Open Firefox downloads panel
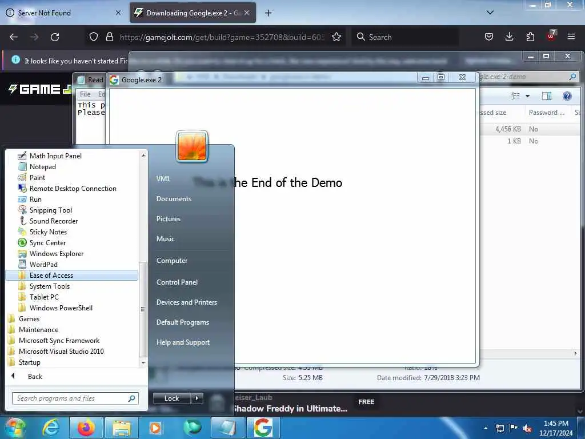 coord(509,37)
